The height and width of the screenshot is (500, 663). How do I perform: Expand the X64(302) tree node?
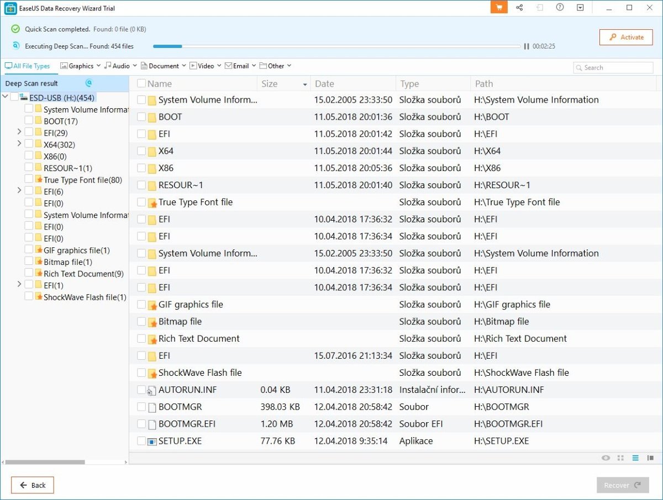click(19, 144)
